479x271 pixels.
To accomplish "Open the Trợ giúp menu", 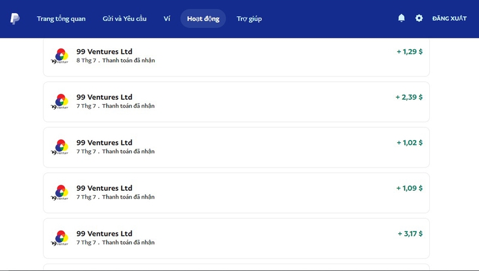I will click(249, 19).
